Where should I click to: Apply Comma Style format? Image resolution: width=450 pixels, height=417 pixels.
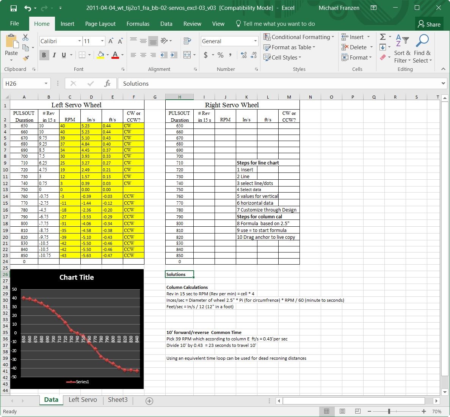click(x=230, y=55)
